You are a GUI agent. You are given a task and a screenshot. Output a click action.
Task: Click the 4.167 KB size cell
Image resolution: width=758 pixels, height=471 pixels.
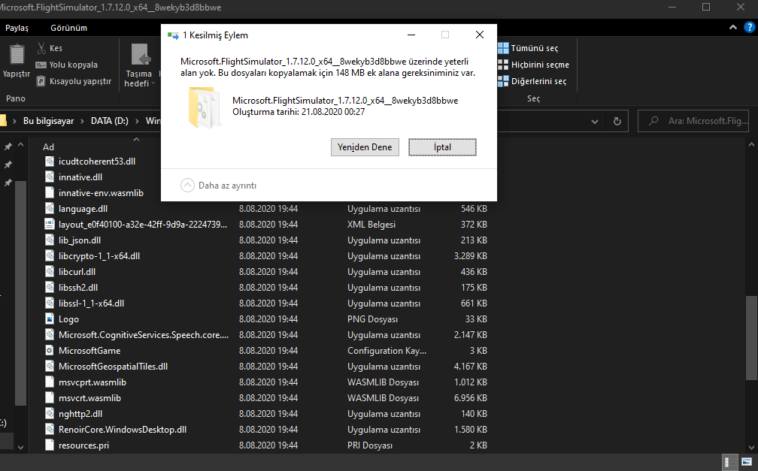[x=471, y=366]
